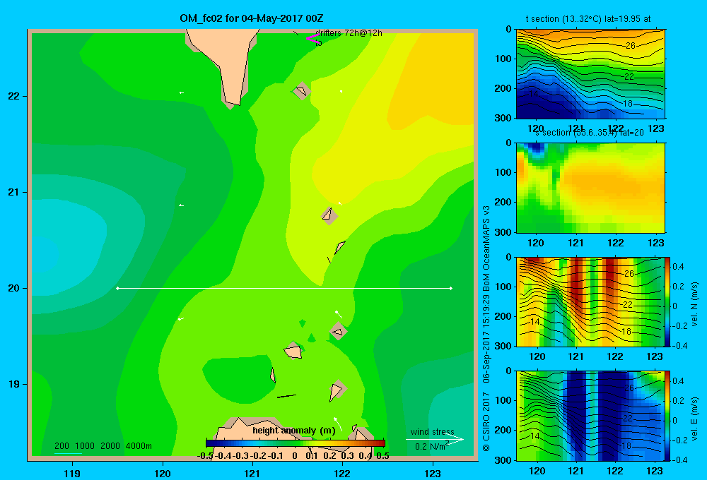Viewport: 707px width, 480px height.
Task: Click the 0 tick on vel. N color scale
Action: click(x=675, y=306)
